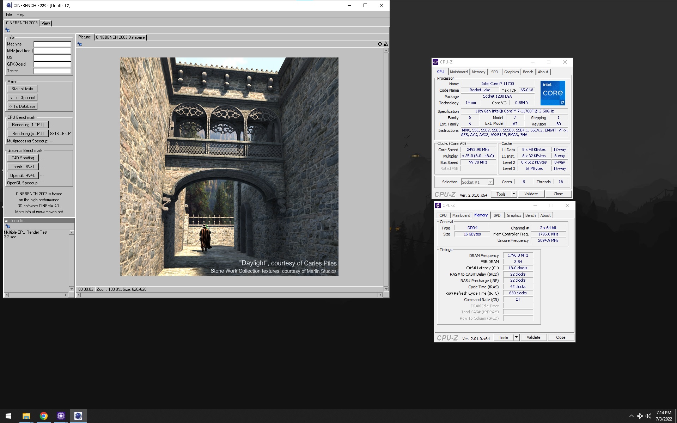
Task: Click the Machine input field
Action: tap(52, 44)
